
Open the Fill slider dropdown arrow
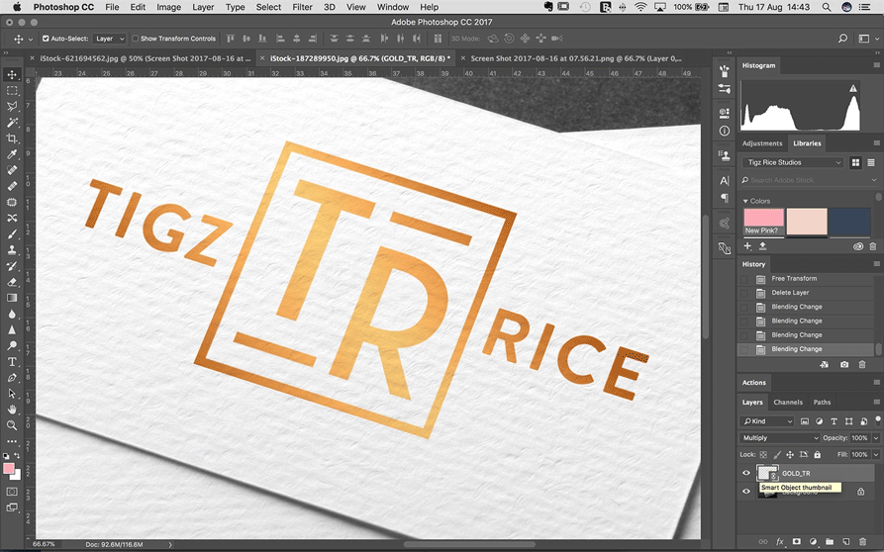(x=876, y=454)
